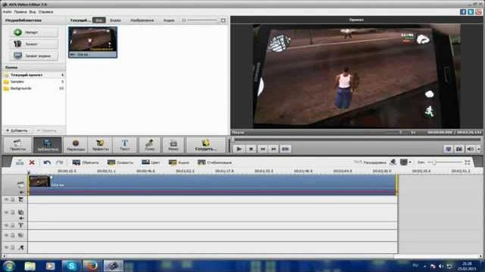Select the Video media filter tab

pyautogui.click(x=115, y=20)
